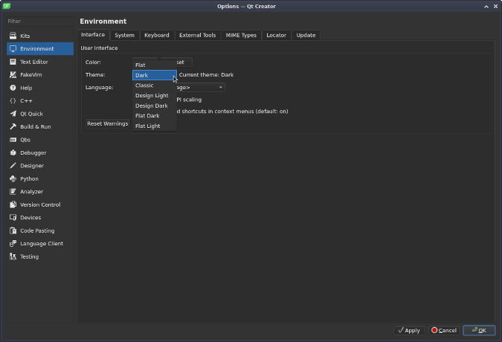Open the Debugger settings category
Image resolution: width=502 pixels, height=342 pixels.
pos(33,152)
